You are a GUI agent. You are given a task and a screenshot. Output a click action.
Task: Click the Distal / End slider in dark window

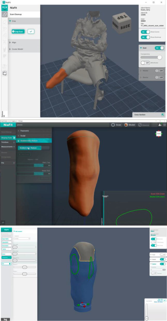(34, 174)
